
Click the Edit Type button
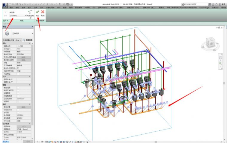coord(28,40)
